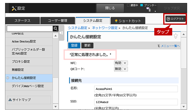Open the サイトマップ button

[x=29, y=100]
